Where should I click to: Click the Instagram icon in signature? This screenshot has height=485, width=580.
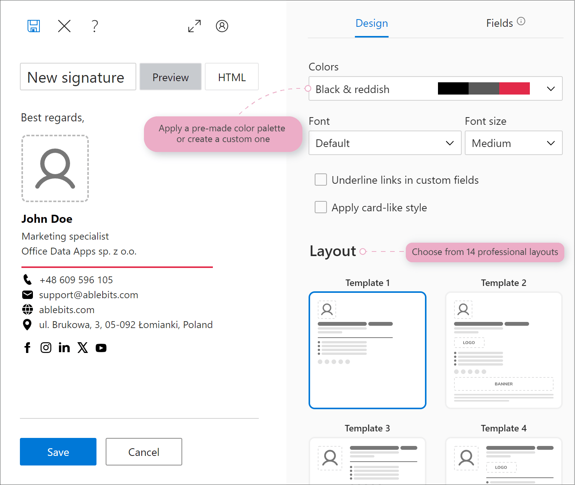coord(46,348)
